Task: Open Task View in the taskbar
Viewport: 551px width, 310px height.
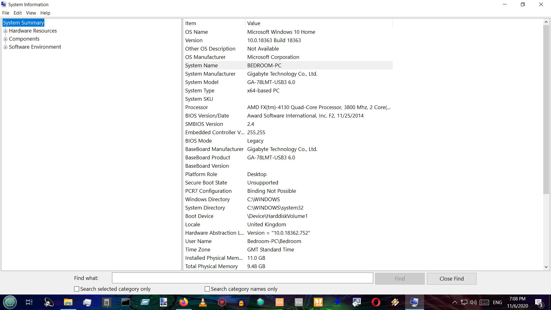Action: [x=29, y=302]
